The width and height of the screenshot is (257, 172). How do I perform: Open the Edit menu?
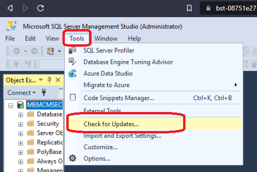pos(30,39)
